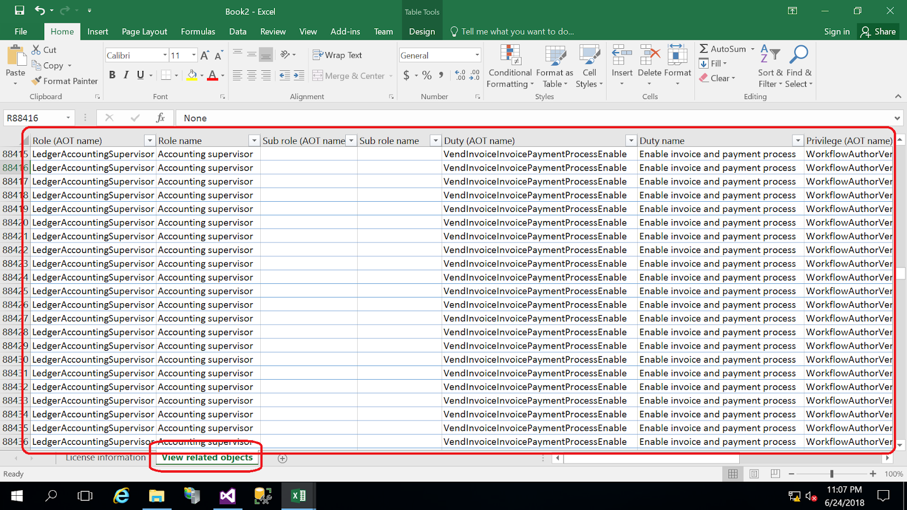The image size is (907, 510).
Task: Apply comma style number format
Action: pyautogui.click(x=442, y=75)
